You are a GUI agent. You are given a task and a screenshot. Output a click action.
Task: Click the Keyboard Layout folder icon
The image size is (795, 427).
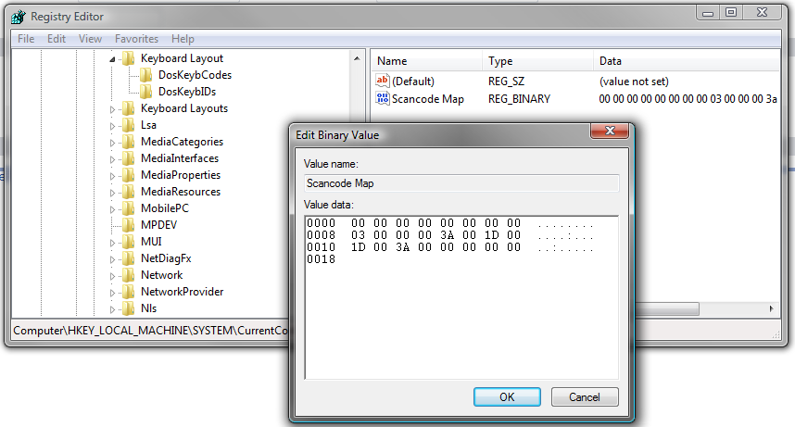point(129,58)
